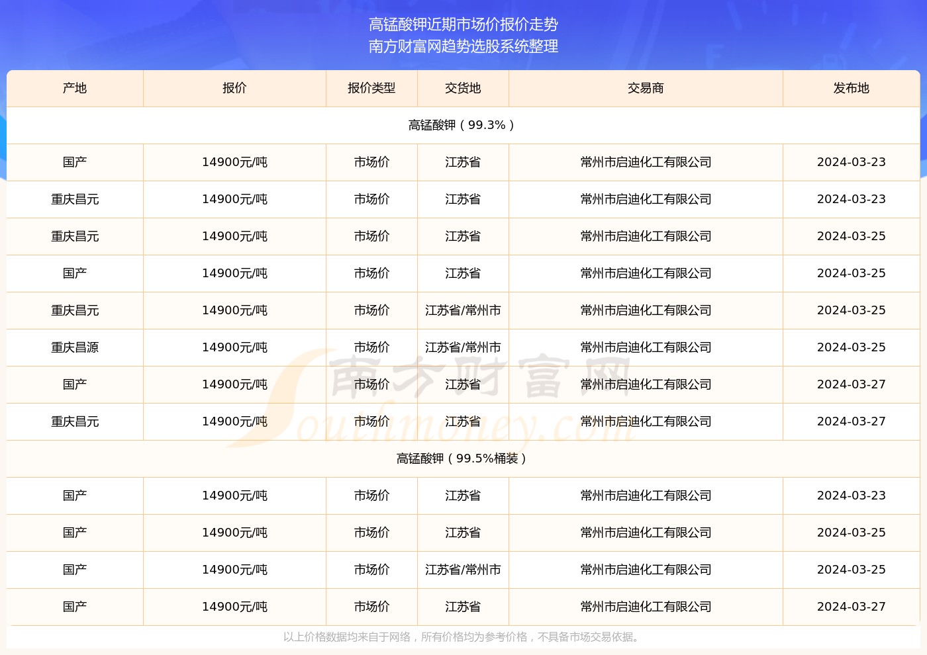Select the date in the 重庆昌源 row
This screenshot has height=655, width=927.
coord(852,347)
